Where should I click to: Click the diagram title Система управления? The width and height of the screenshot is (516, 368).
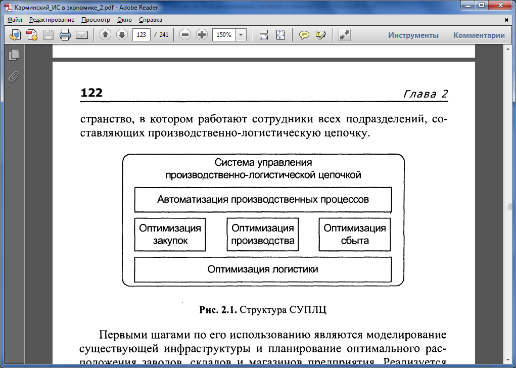[x=263, y=163]
